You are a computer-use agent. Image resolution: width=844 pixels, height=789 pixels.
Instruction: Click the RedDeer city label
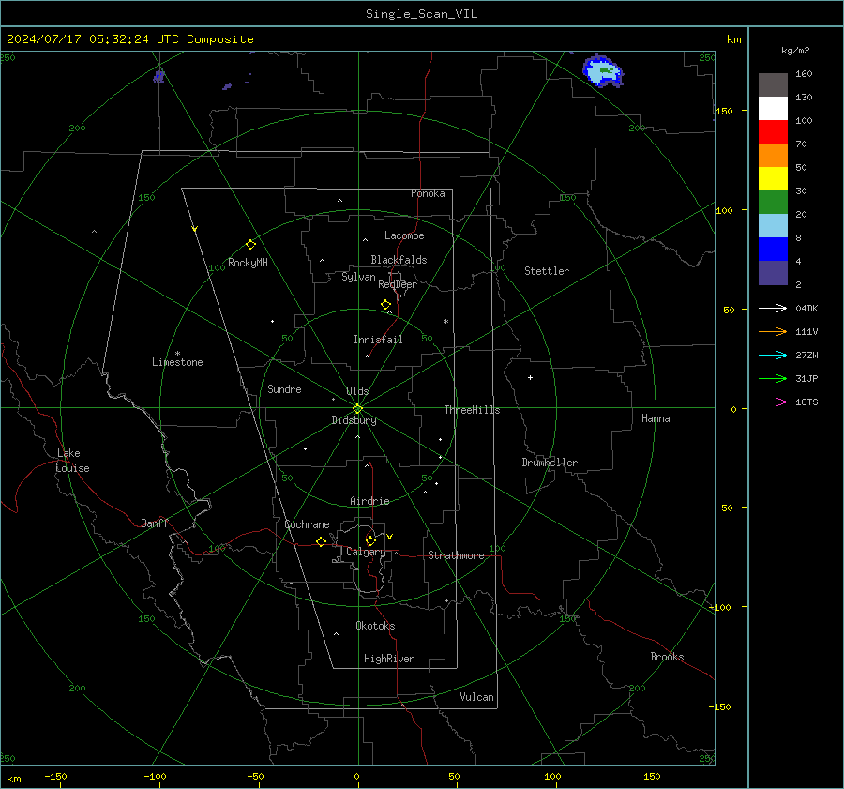pos(398,284)
